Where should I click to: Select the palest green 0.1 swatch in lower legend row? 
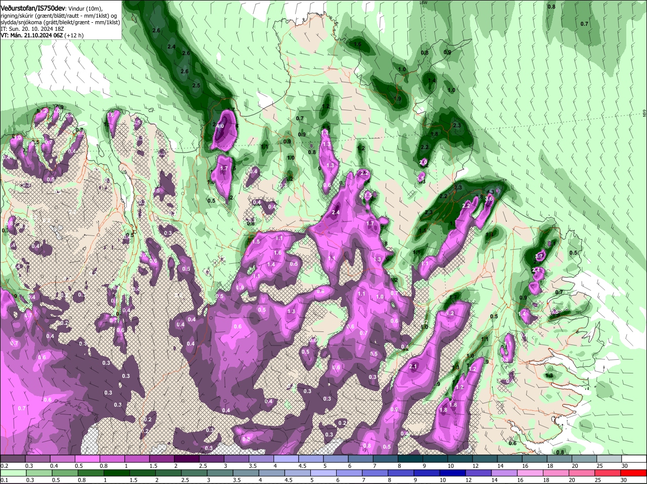click(x=14, y=472)
